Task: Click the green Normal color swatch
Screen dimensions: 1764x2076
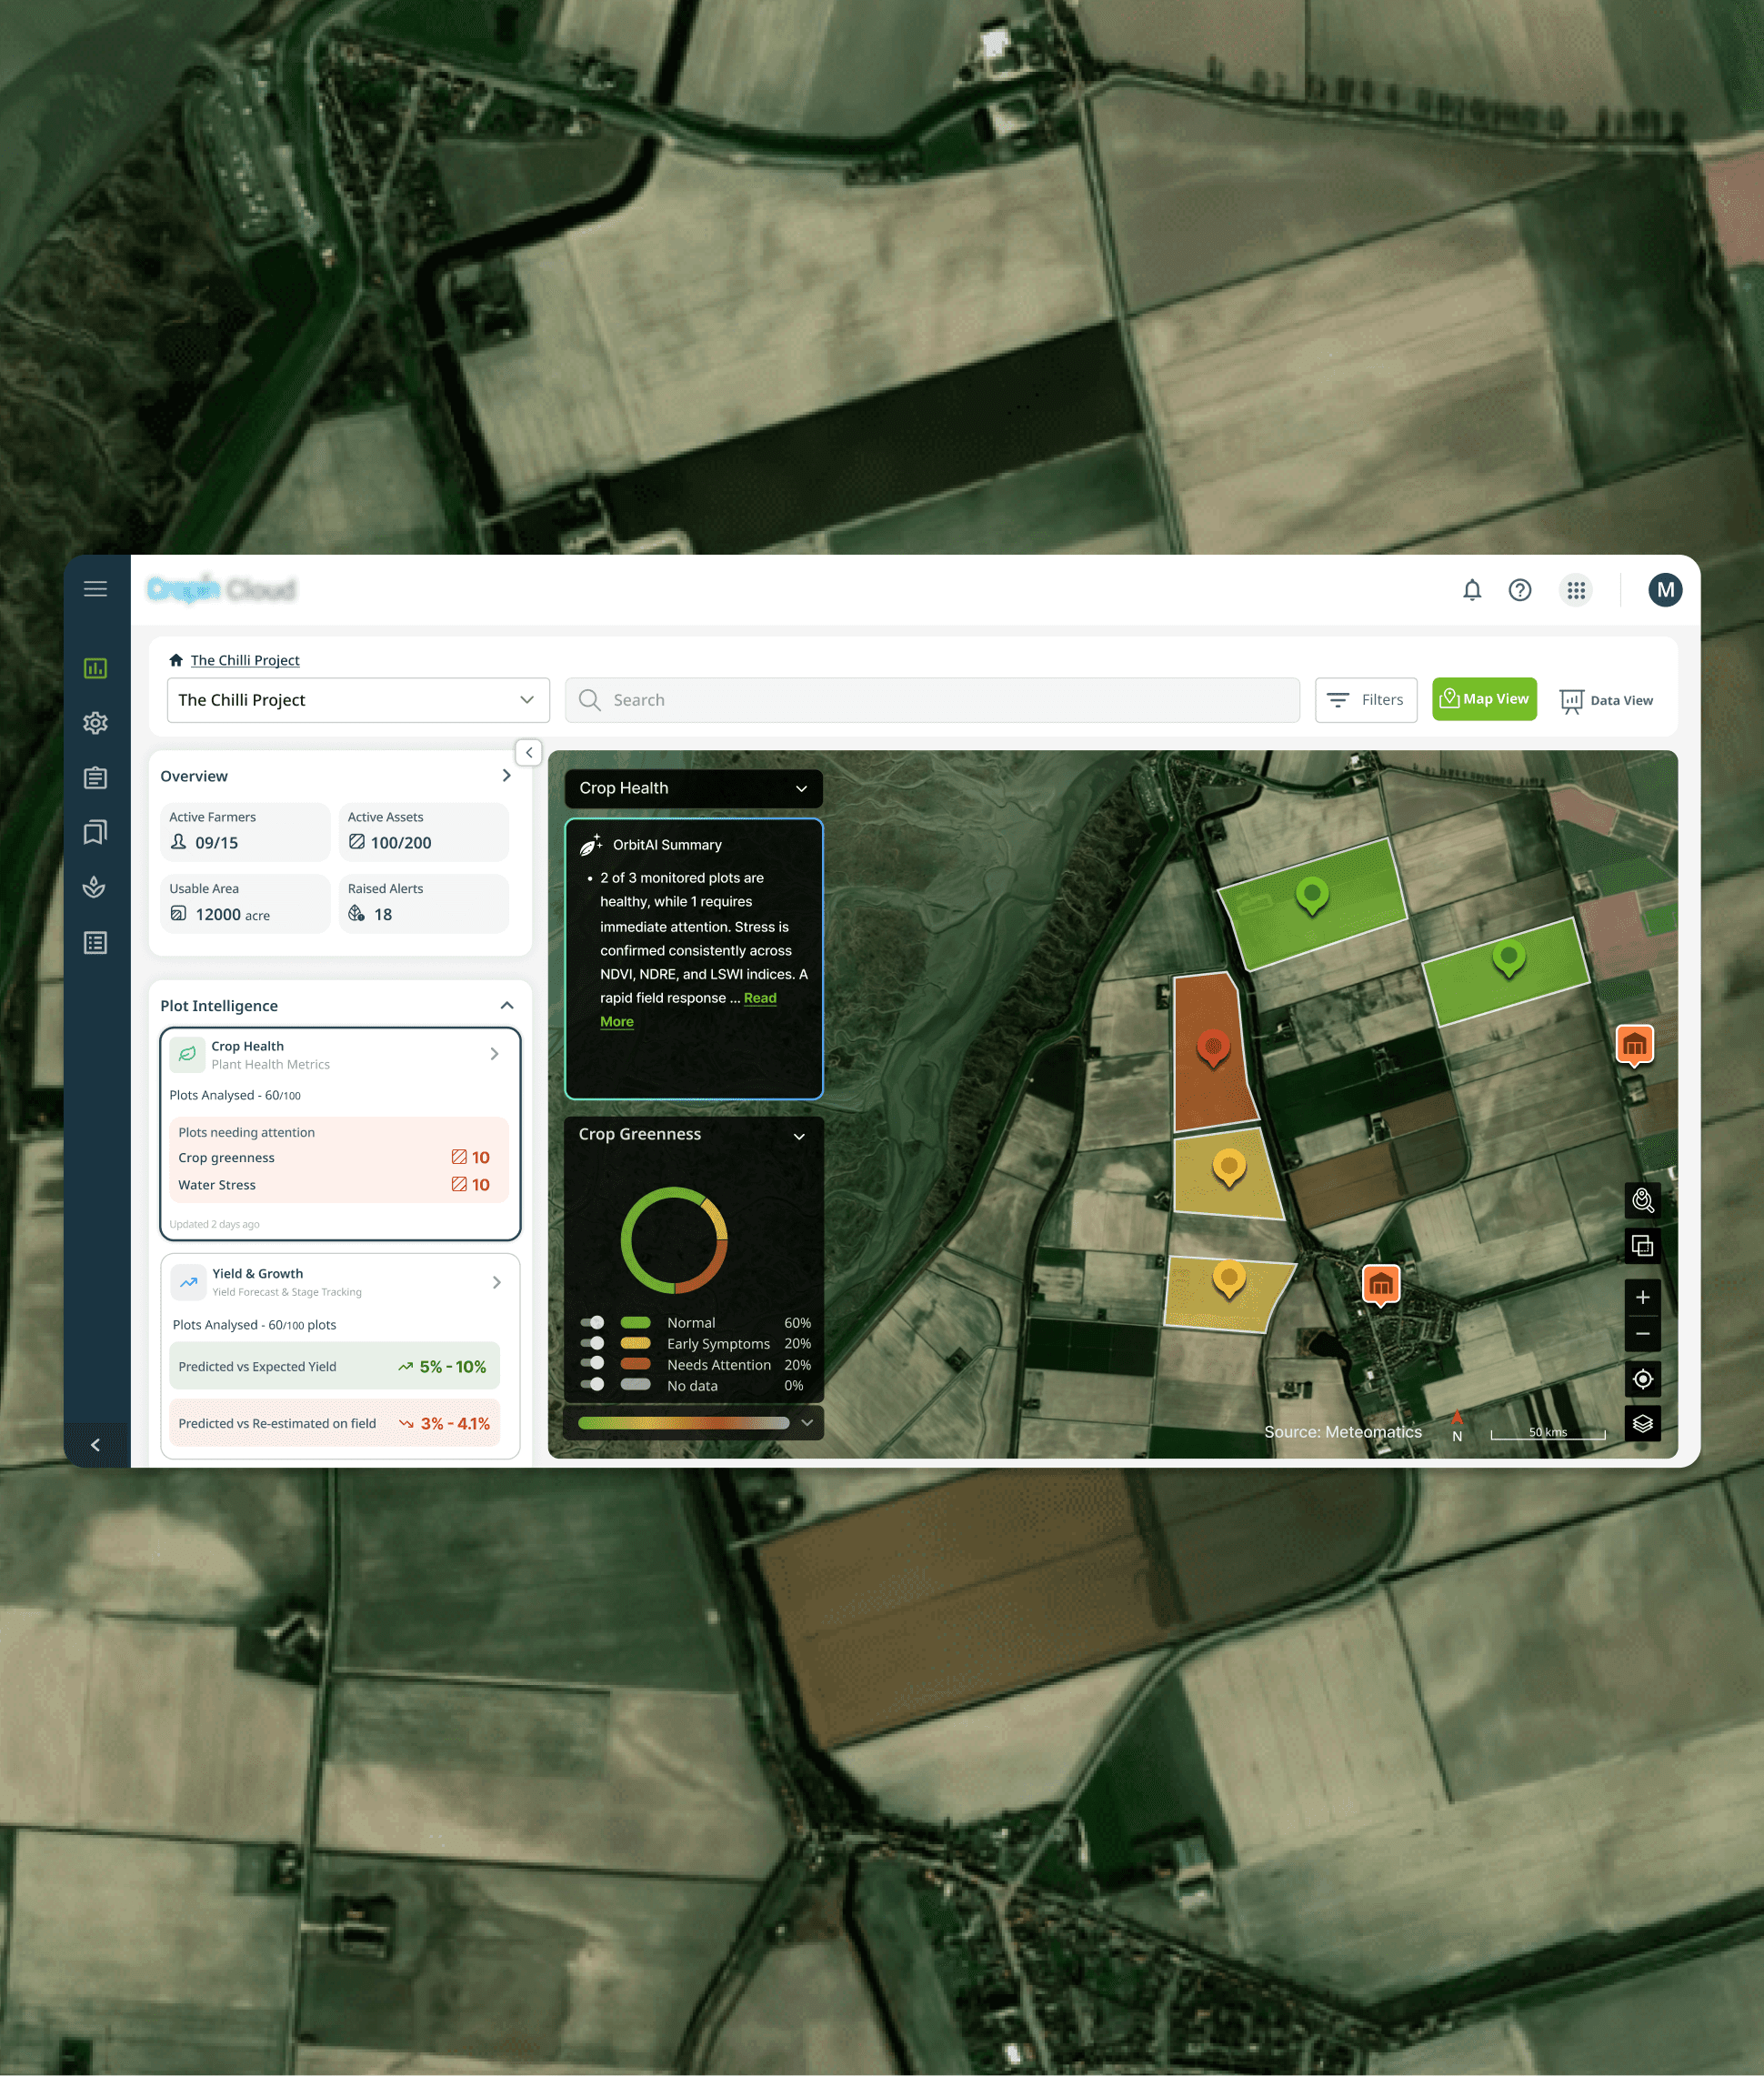Action: click(x=635, y=1322)
